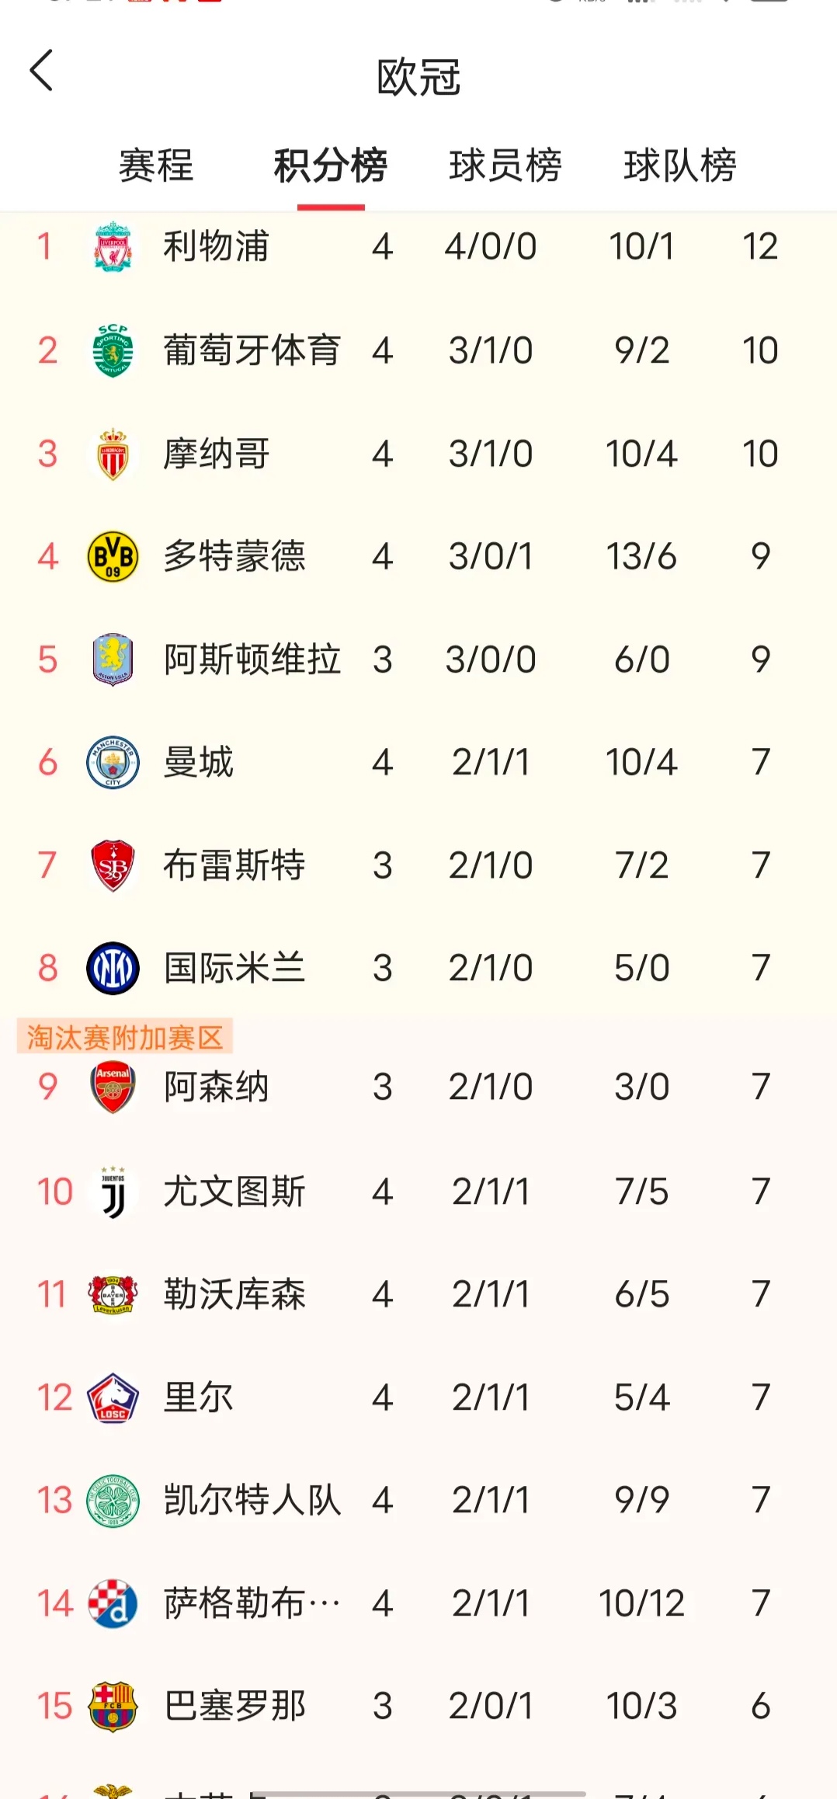Tap the FC Barcelona crest
Image resolution: width=837 pixels, height=1799 pixels.
pyautogui.click(x=113, y=1707)
